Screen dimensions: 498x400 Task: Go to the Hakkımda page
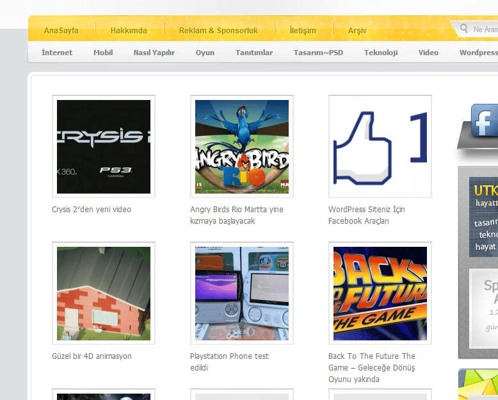[x=129, y=31]
